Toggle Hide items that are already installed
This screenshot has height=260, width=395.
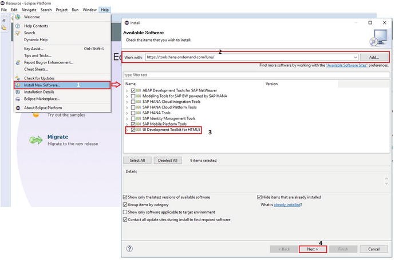click(259, 197)
